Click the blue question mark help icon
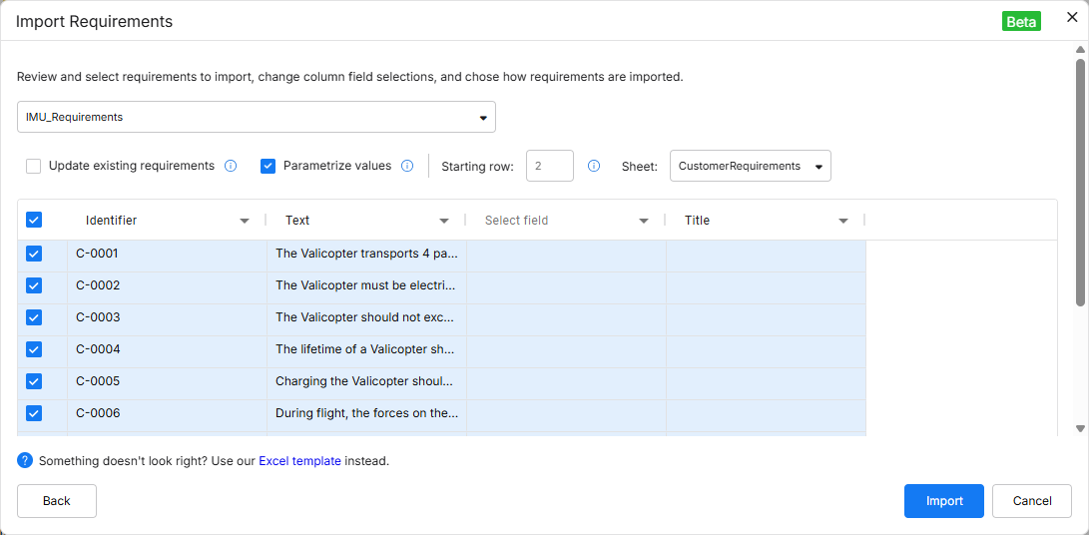The height and width of the screenshot is (535, 1089). pos(25,460)
